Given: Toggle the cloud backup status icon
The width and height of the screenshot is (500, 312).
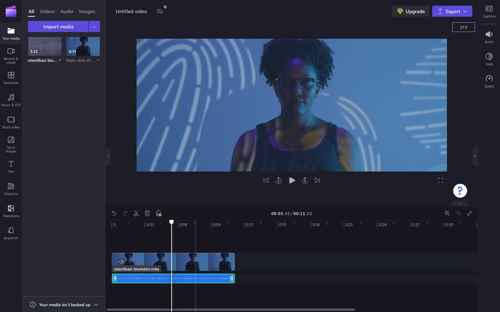Looking at the screenshot, I should click(160, 11).
